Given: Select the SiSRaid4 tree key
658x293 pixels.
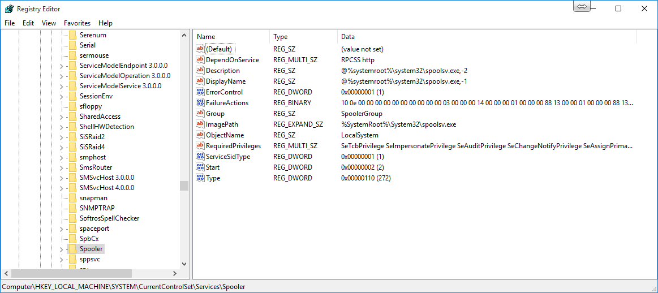Looking at the screenshot, I should [92, 147].
